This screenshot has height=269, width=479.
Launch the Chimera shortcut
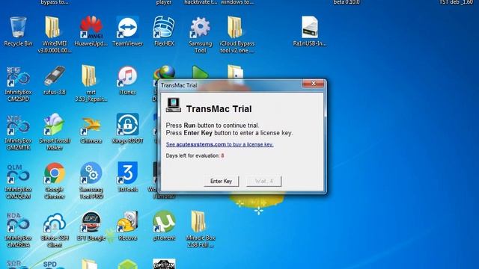[x=91, y=129]
